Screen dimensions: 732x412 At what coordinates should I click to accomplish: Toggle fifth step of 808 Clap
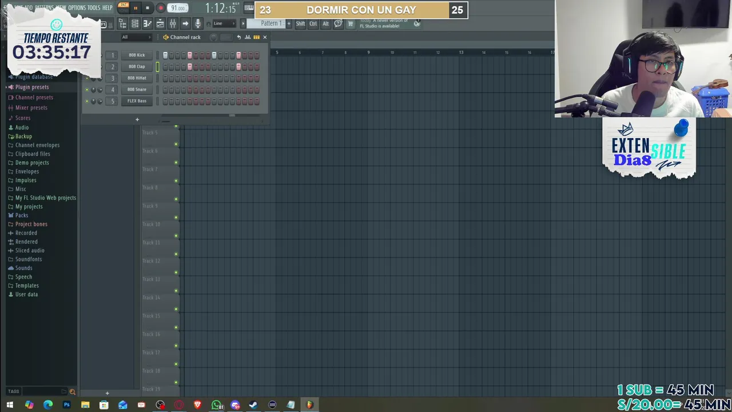(x=190, y=67)
